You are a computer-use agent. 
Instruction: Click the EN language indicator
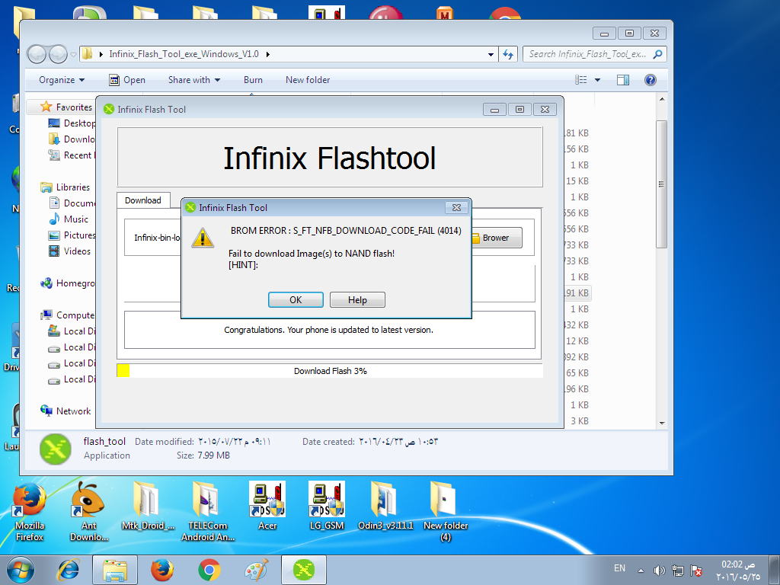tap(619, 568)
